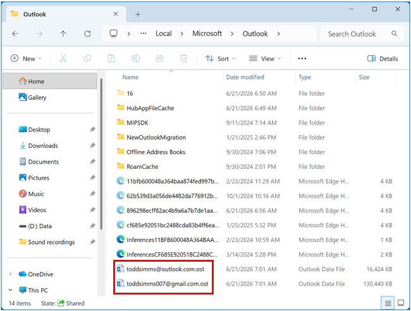Sort by Name column header
The height and width of the screenshot is (311, 411).
130,77
